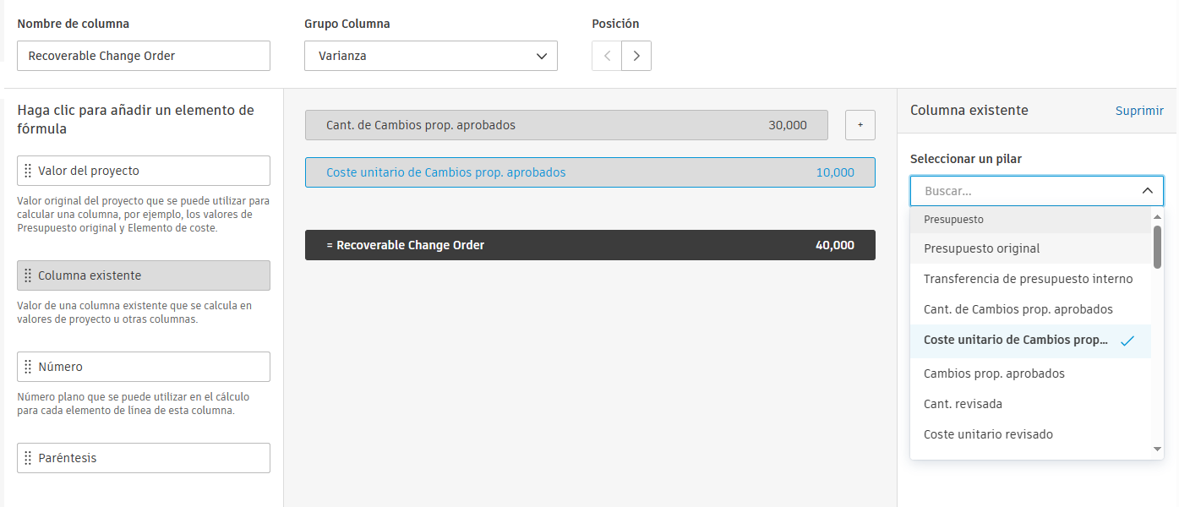Click the plus icon beside the first formula row
Image resolution: width=1179 pixels, height=507 pixels.
[x=860, y=125]
